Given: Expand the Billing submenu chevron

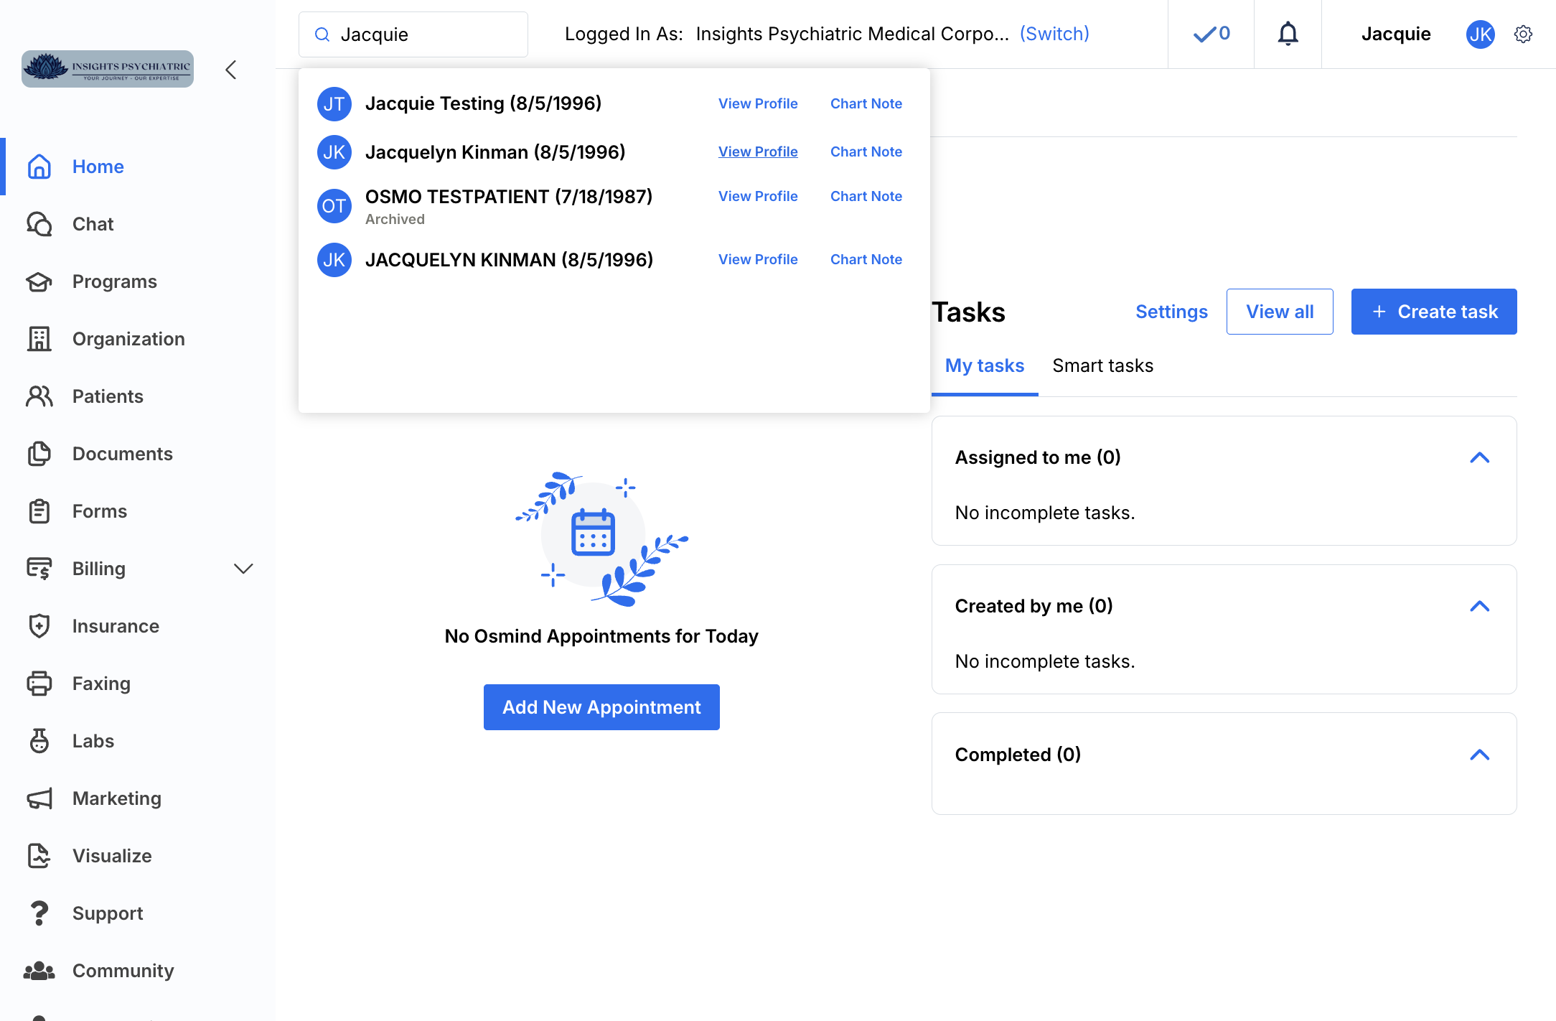Looking at the screenshot, I should (243, 569).
